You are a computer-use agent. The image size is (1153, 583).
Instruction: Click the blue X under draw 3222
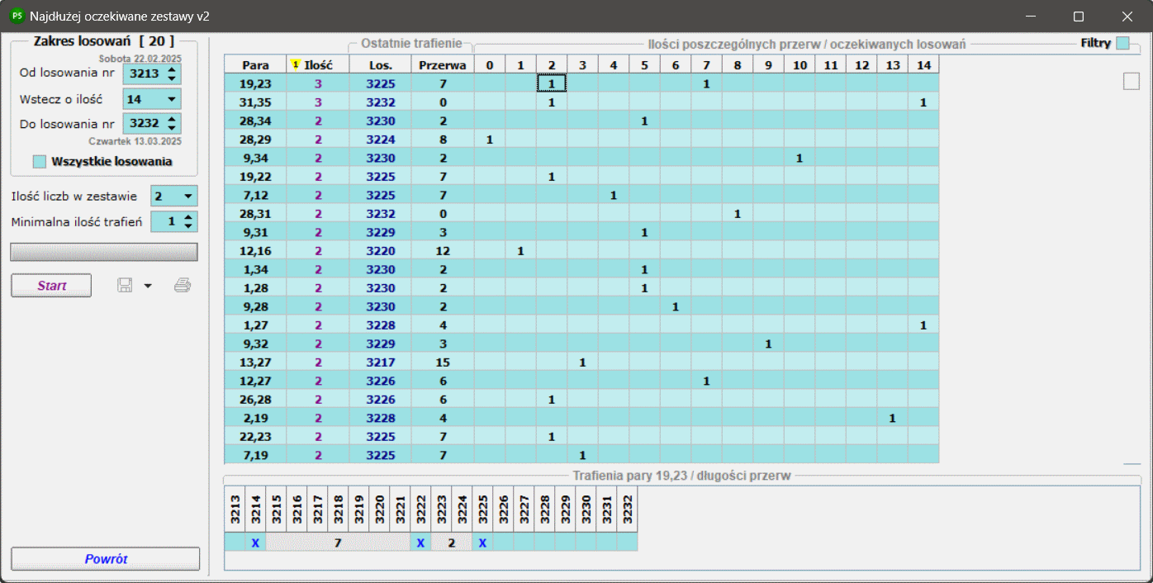click(420, 543)
